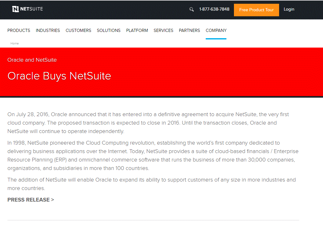This screenshot has height=231, width=323.
Task: Go to the Home breadcrumb
Action: pyautogui.click(x=14, y=44)
